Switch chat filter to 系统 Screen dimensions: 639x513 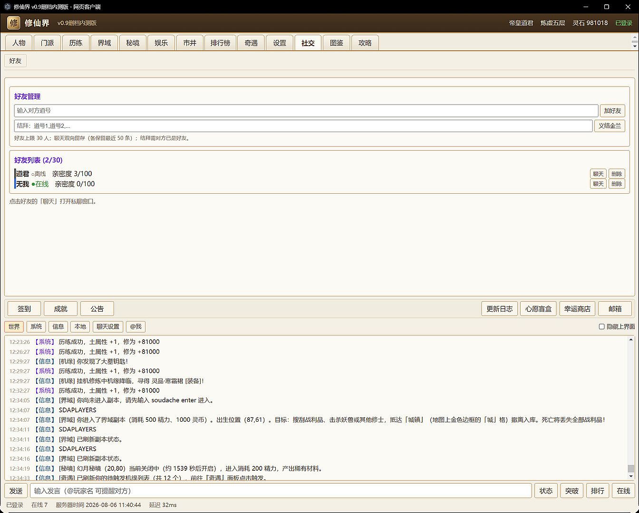coord(36,327)
